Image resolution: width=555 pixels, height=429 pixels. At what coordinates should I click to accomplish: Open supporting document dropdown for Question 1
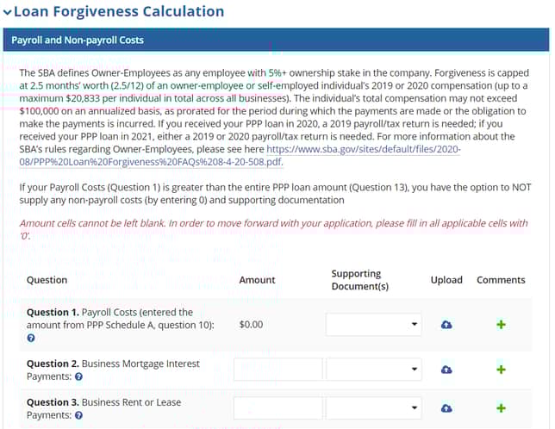coord(373,324)
